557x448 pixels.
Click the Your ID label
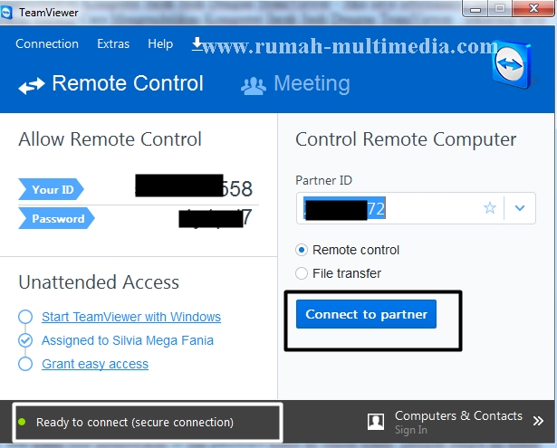click(51, 189)
